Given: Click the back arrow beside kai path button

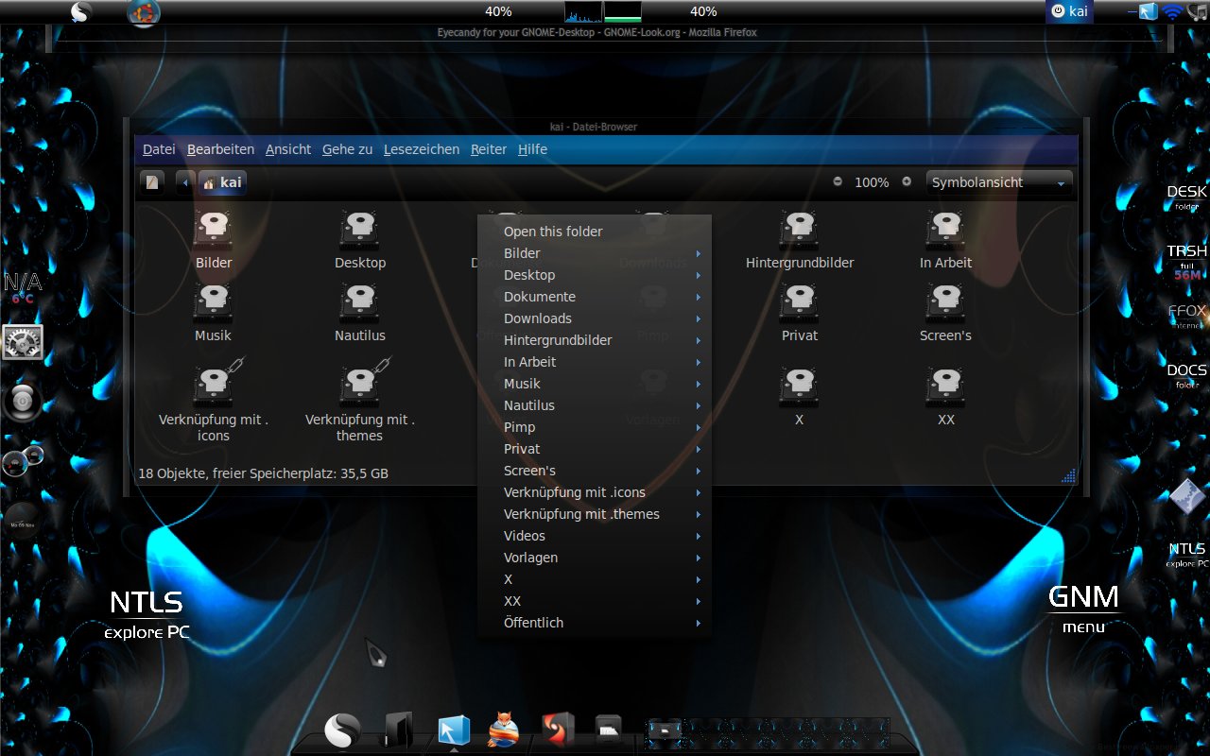Looking at the screenshot, I should point(185,182).
